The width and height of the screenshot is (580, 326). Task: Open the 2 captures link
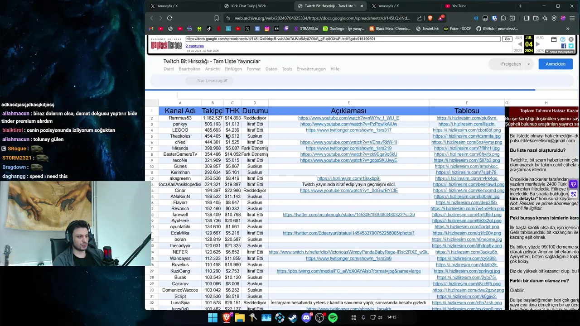pyautogui.click(x=195, y=46)
